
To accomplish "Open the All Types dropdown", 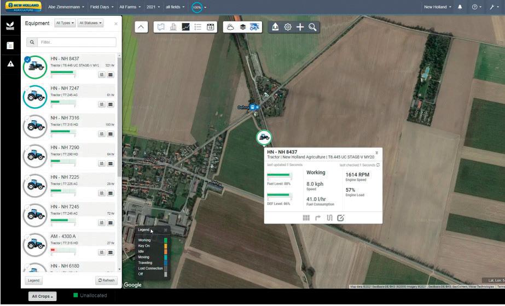I will 65,23.
